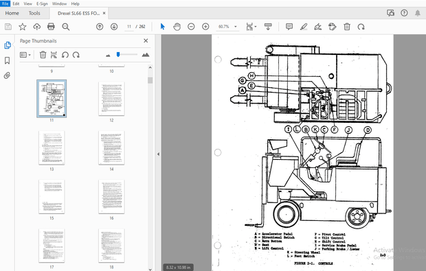
Task: Go to next page arrow
Action: coord(114,27)
